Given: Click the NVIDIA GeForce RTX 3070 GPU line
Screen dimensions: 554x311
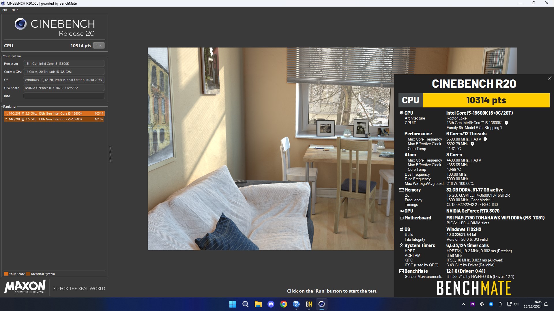Looking at the screenshot, I should [x=473, y=211].
